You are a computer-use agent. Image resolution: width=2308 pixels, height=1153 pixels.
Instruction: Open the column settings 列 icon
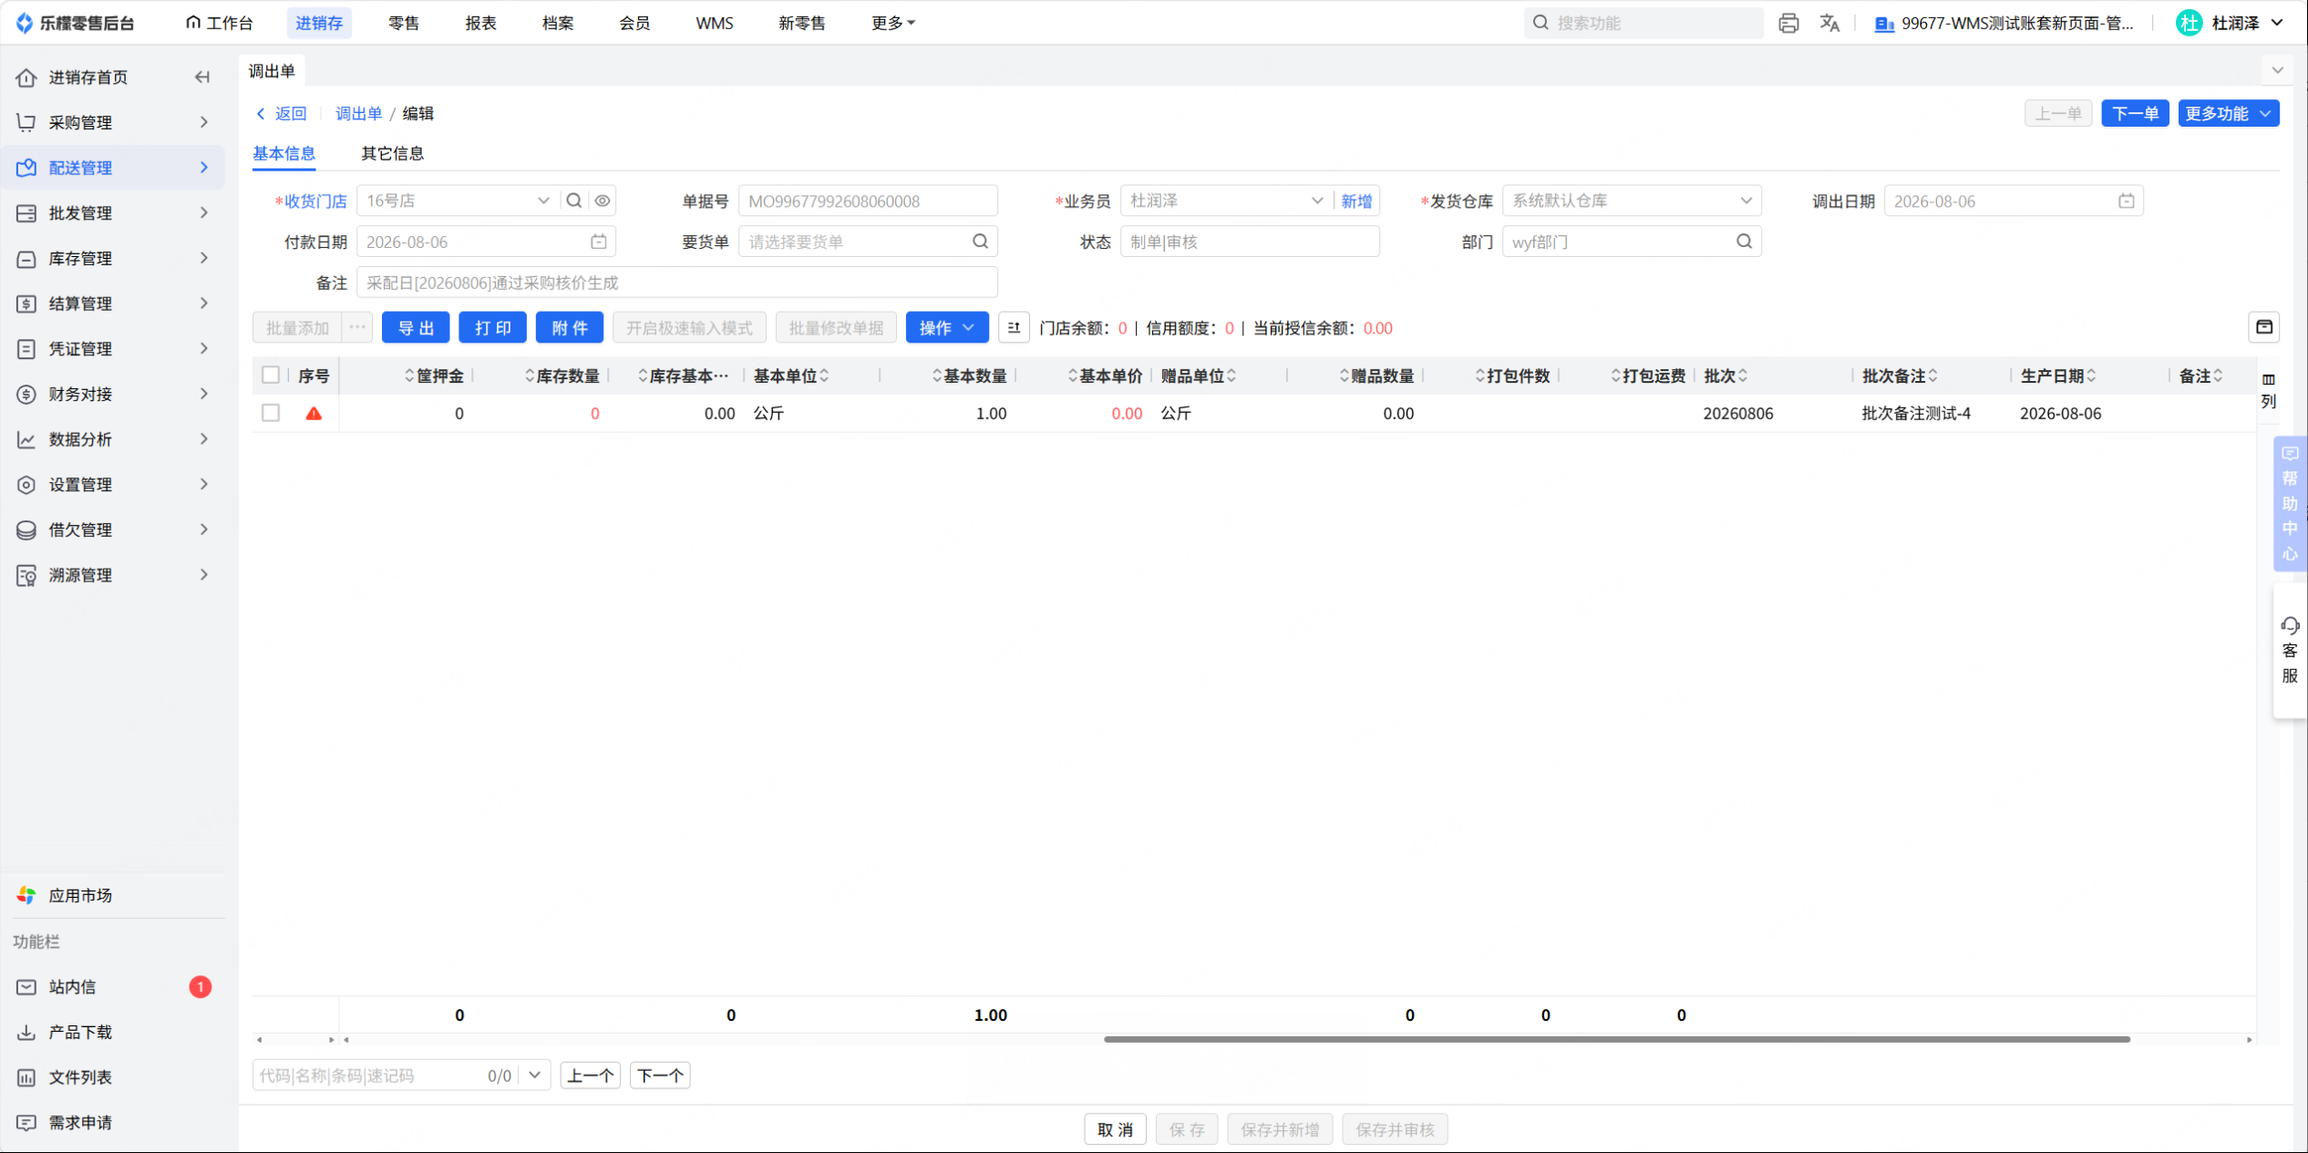[x=2269, y=390]
